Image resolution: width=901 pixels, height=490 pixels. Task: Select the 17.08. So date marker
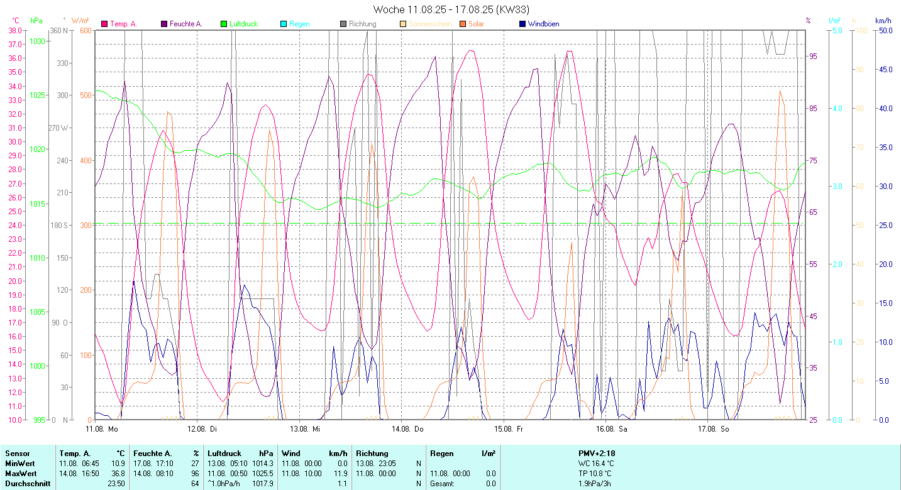pyautogui.click(x=714, y=429)
